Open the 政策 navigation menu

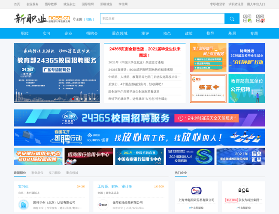(x=188, y=33)
